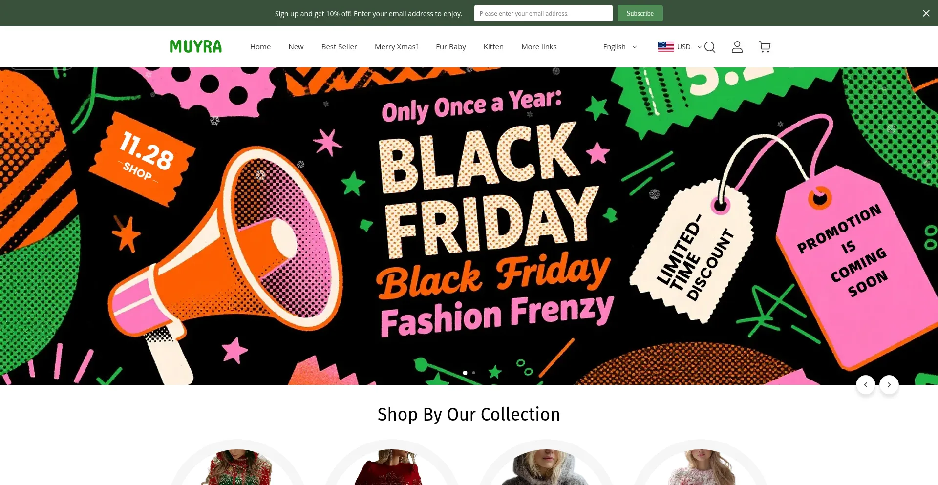Expand the English language dropdown
The image size is (938, 485).
(619, 47)
